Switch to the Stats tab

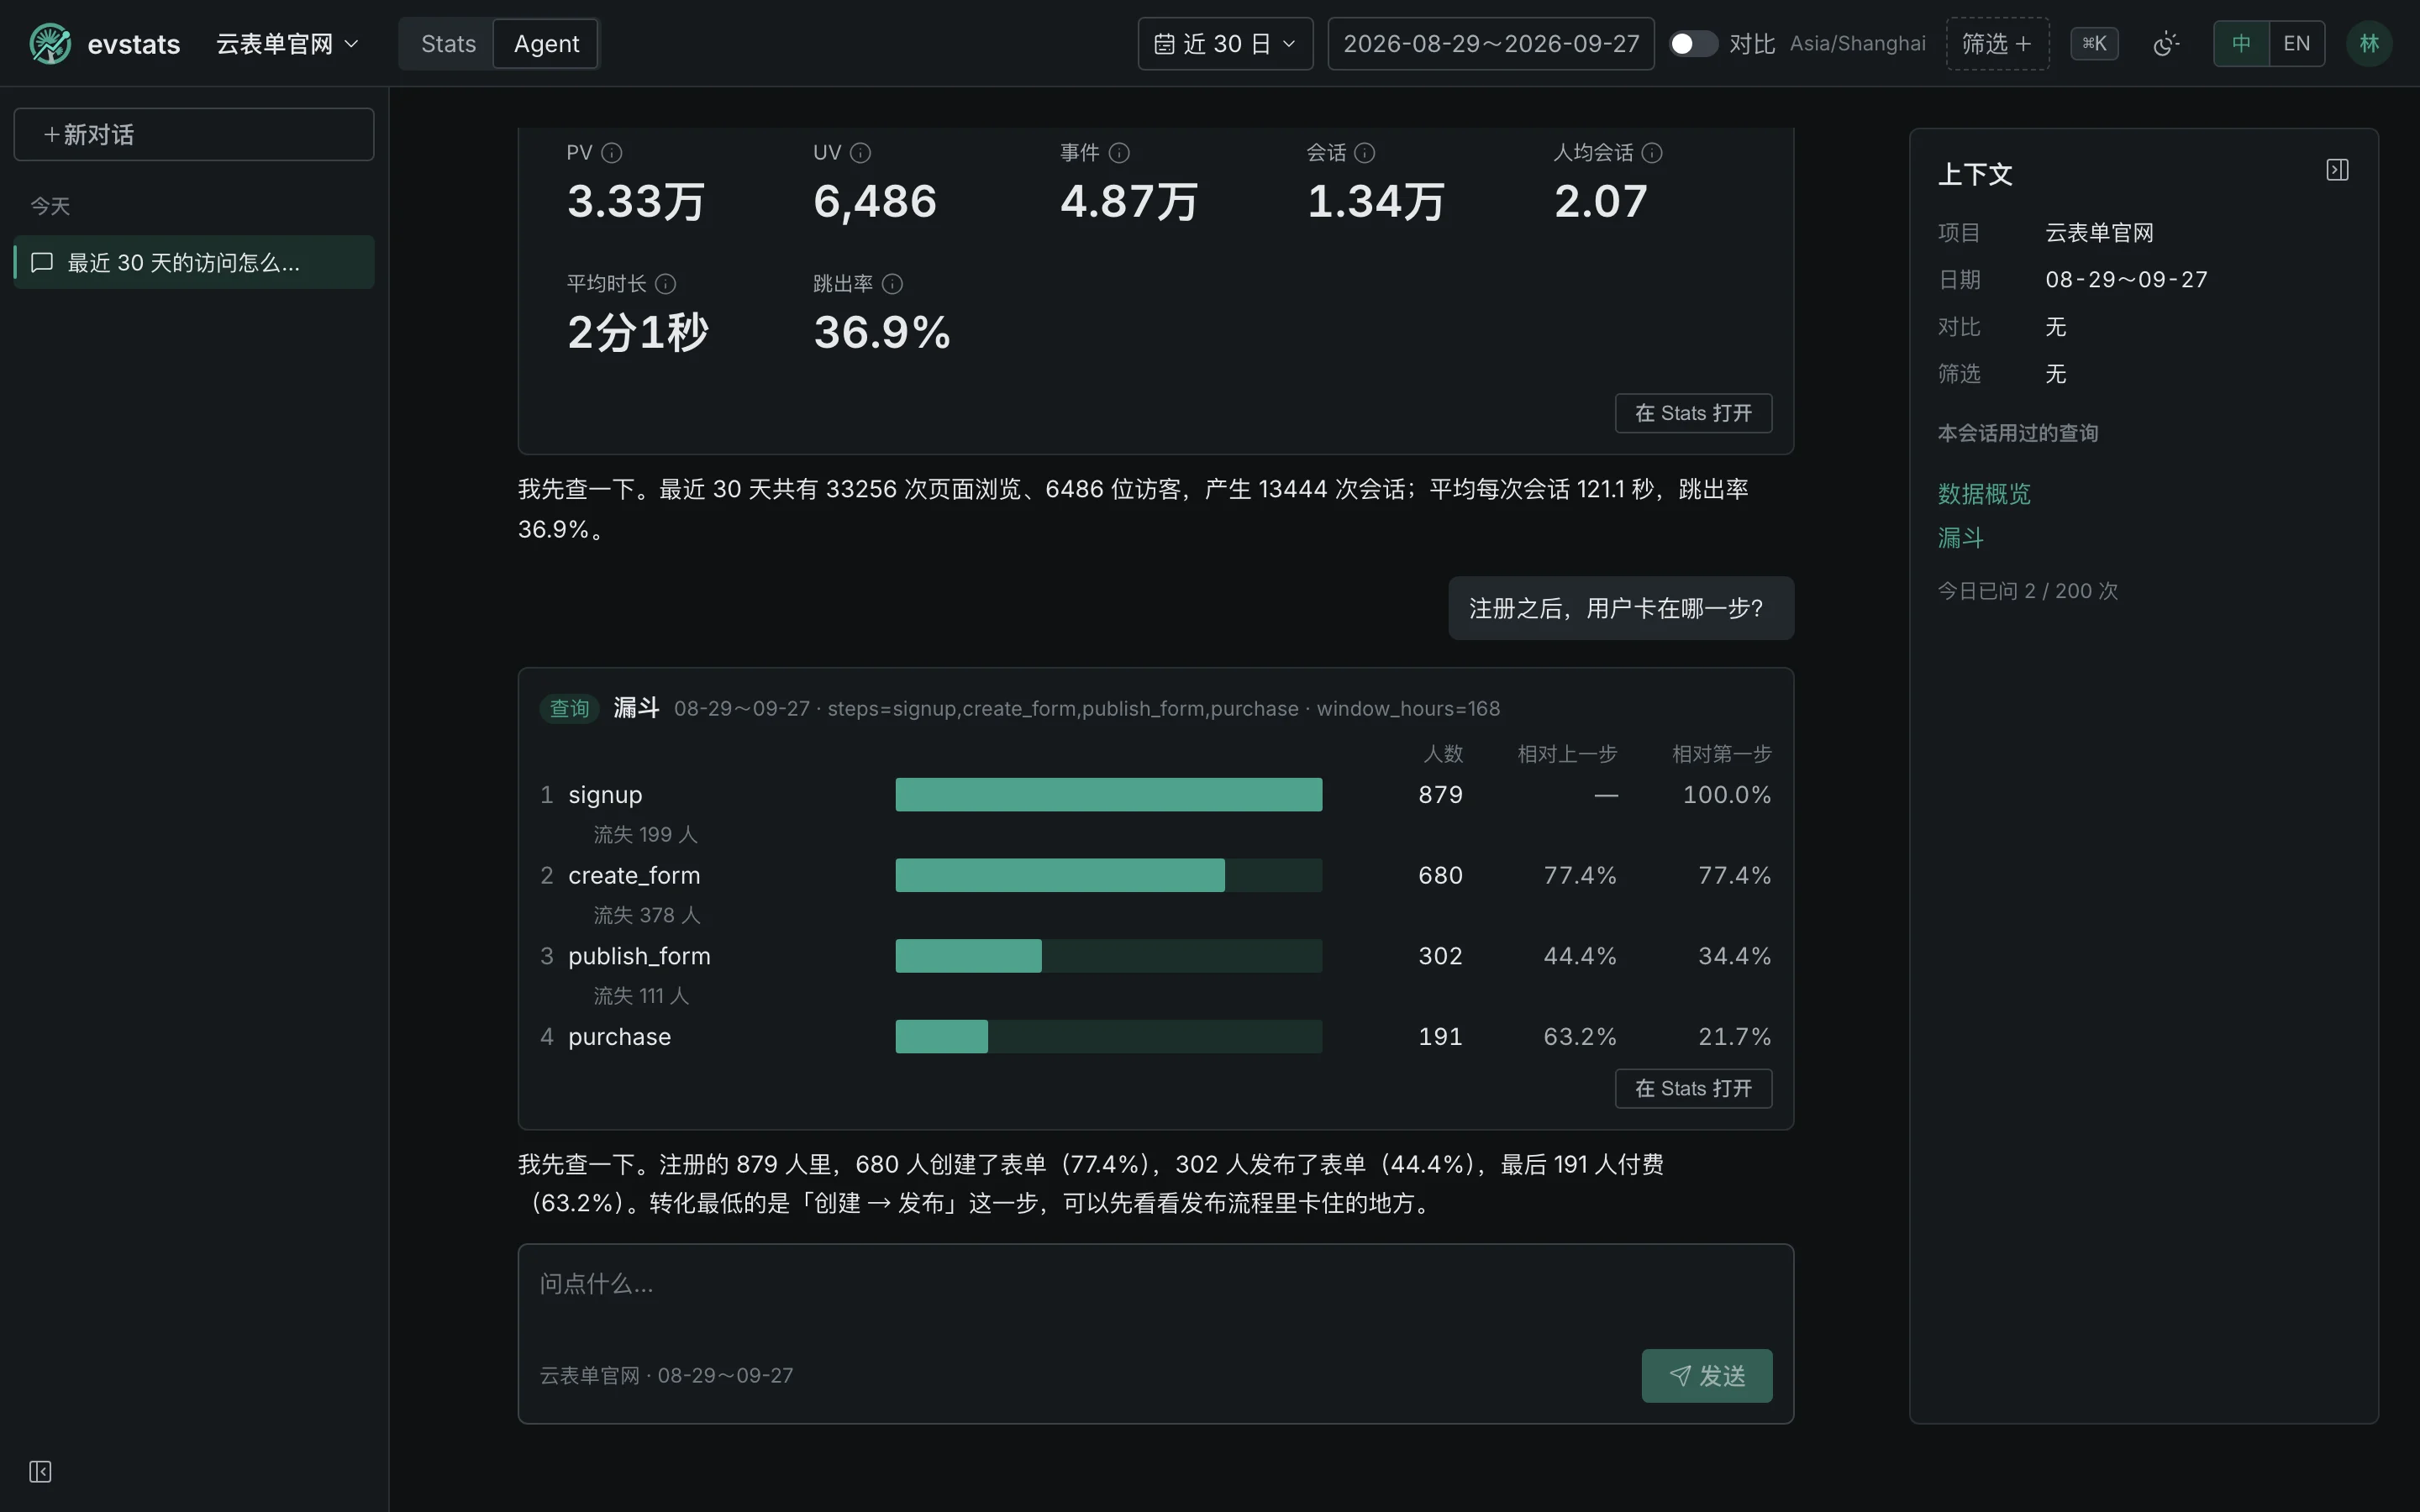[448, 44]
